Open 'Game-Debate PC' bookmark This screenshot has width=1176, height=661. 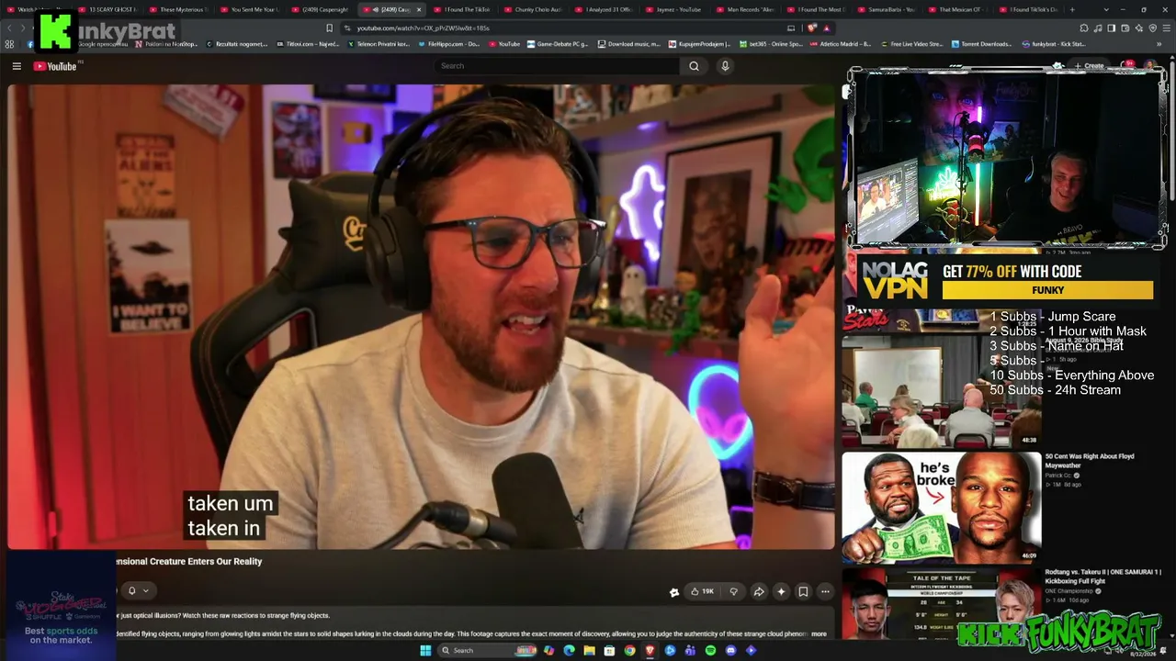558,44
